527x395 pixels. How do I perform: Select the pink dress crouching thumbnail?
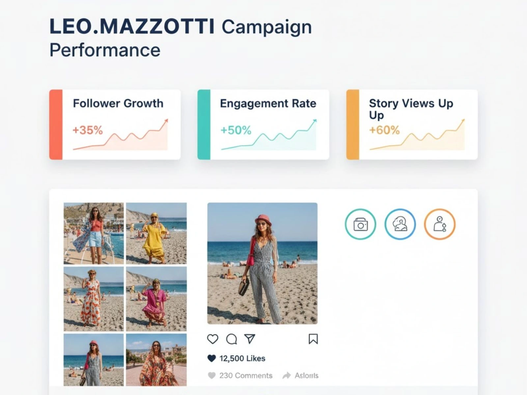156,299
